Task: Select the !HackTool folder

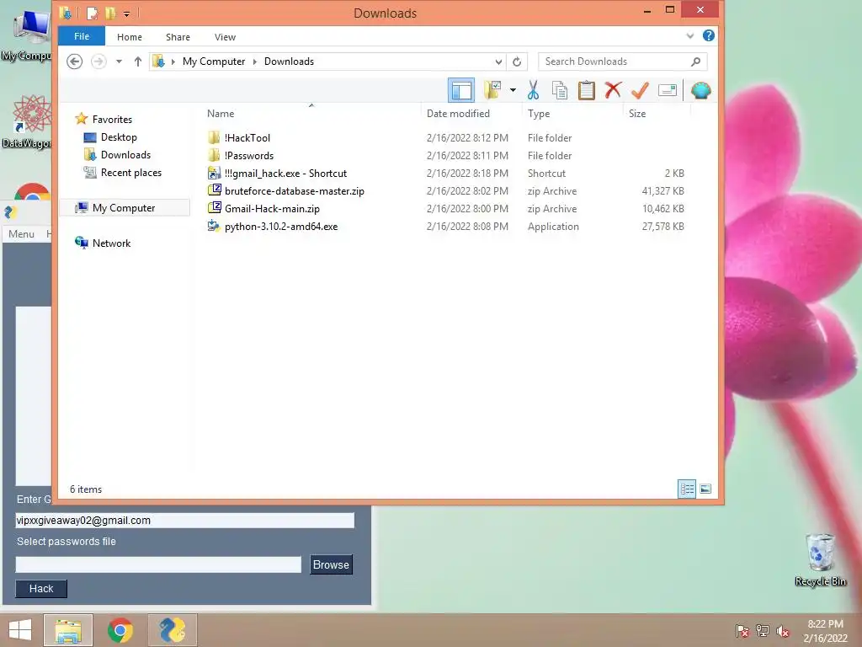Action: [247, 138]
